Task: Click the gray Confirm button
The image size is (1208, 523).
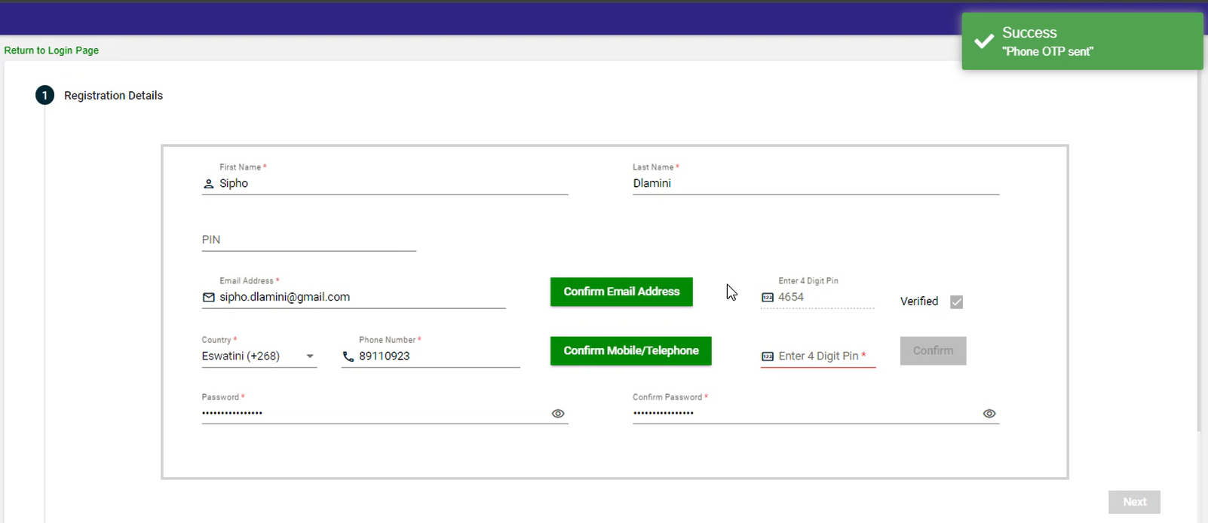Action: pyautogui.click(x=933, y=351)
